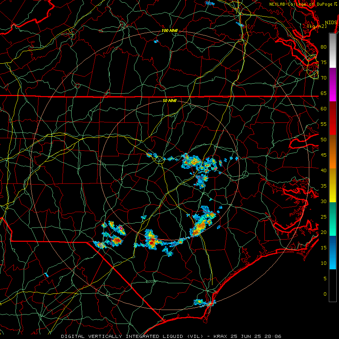Click the 30 value on the color scale
339x339 pixels.
click(324, 202)
